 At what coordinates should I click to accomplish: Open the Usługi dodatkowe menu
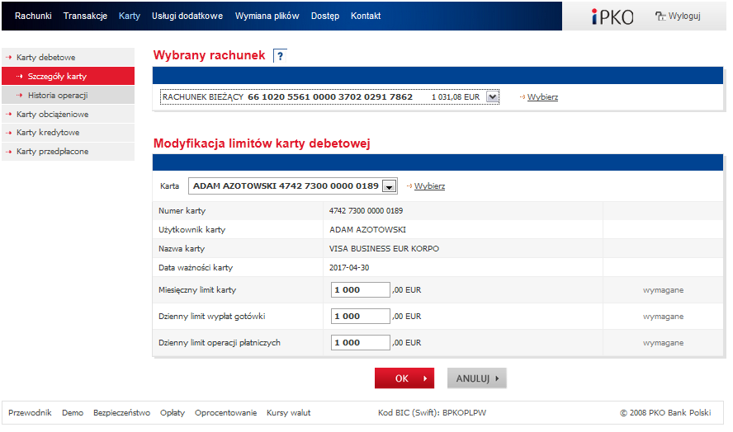[x=187, y=16]
